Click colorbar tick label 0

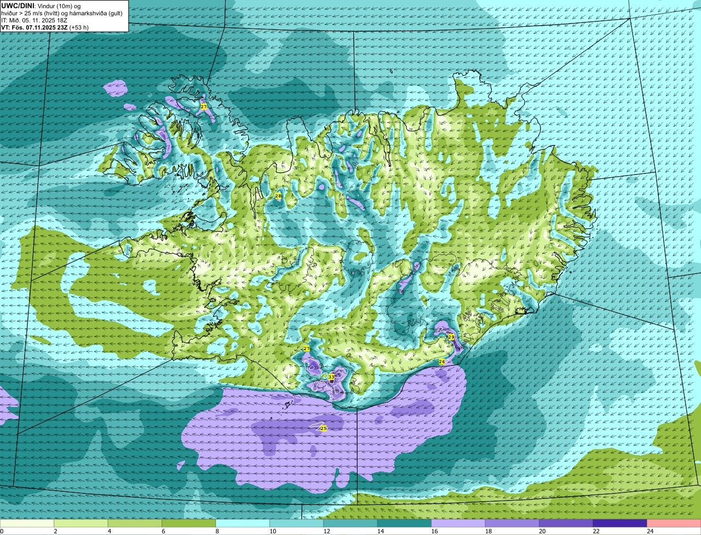pos(2,531)
